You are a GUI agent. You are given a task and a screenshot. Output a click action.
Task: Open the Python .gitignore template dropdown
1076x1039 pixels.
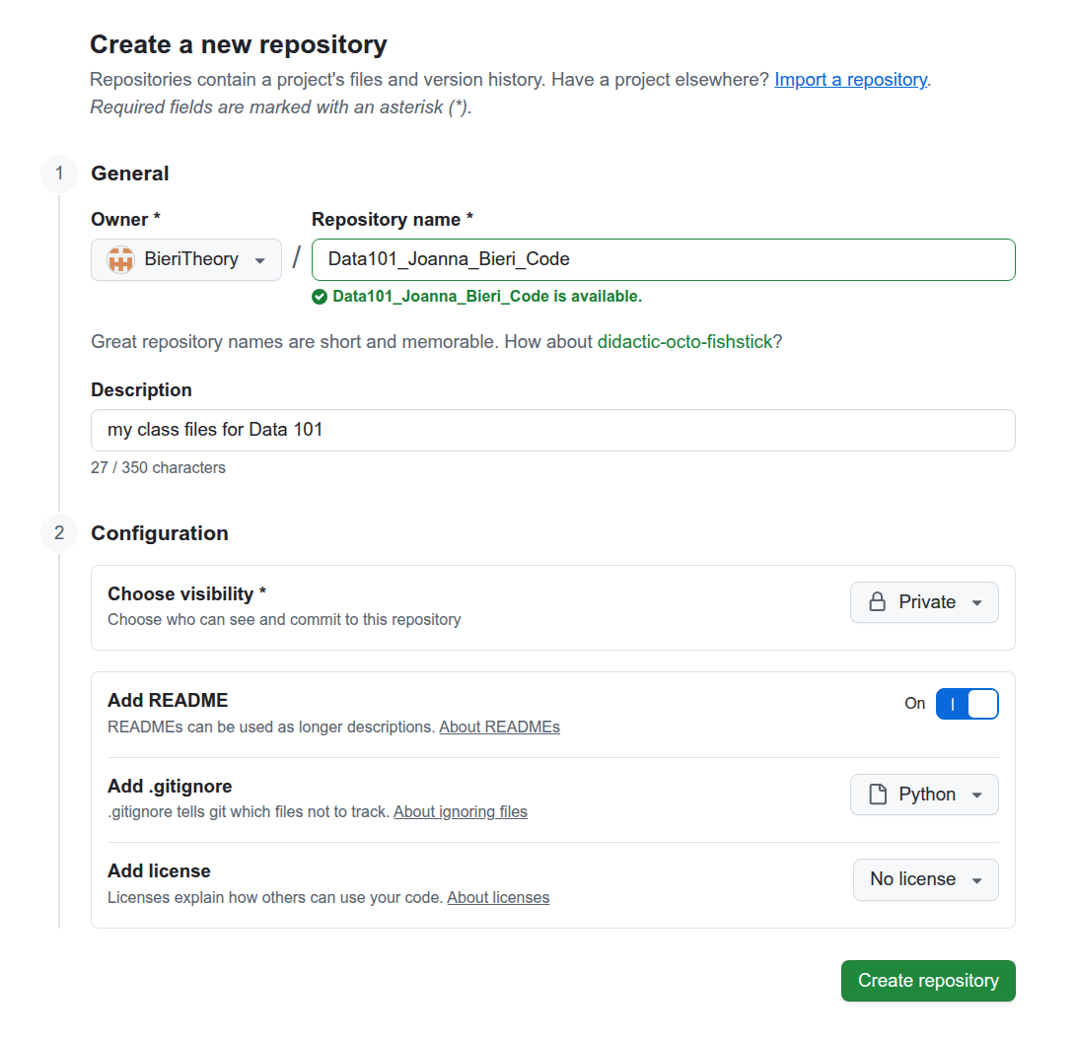(x=924, y=795)
